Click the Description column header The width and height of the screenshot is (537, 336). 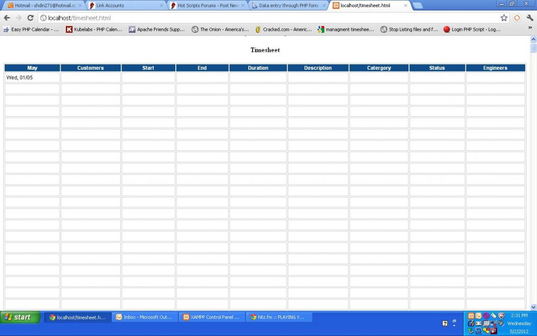[x=318, y=68]
